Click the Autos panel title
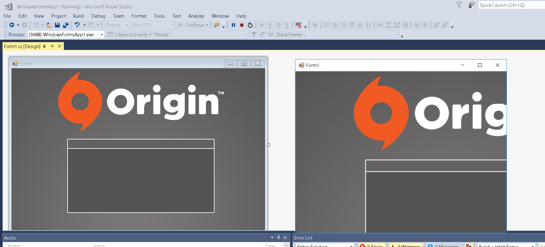Screen dimensions: 545x247 click(x=10, y=238)
